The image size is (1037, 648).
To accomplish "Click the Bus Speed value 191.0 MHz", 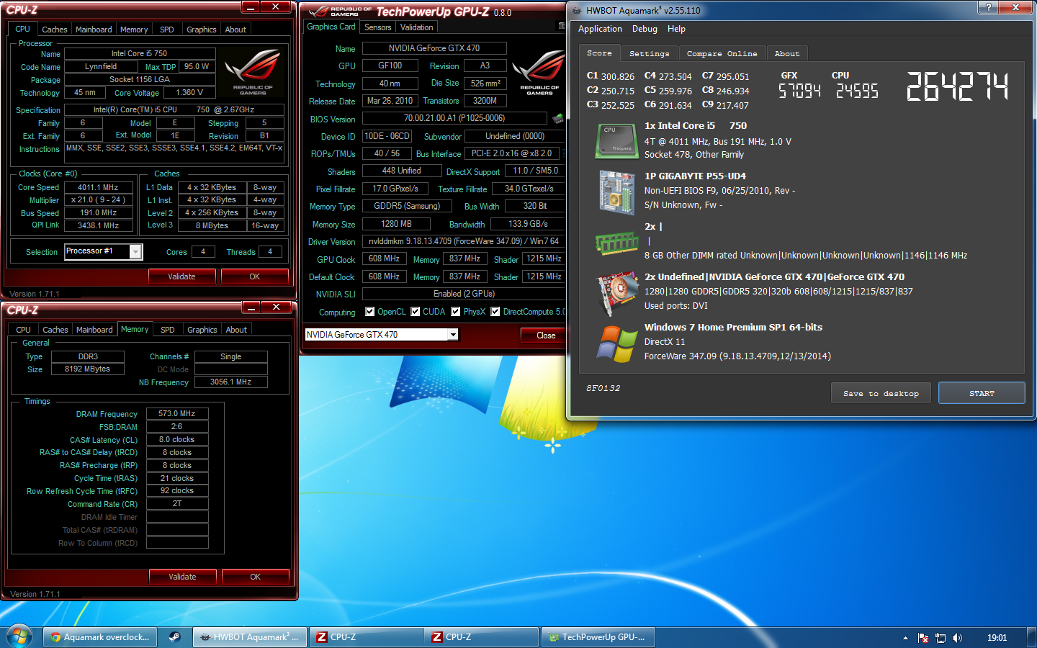I will [x=98, y=213].
